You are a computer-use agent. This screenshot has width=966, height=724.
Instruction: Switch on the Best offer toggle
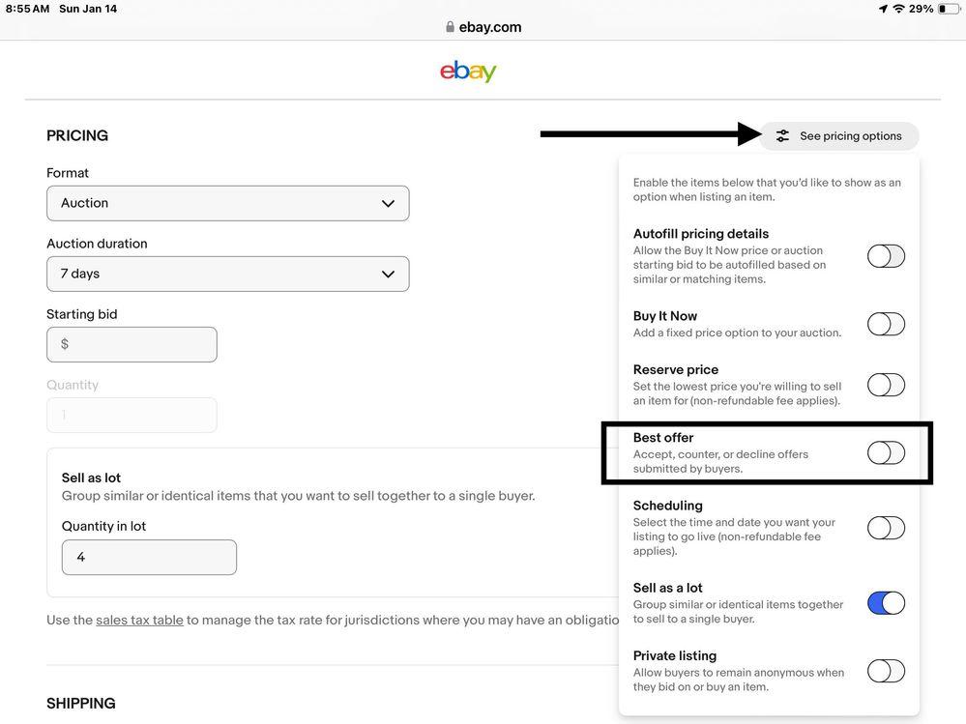coord(886,453)
